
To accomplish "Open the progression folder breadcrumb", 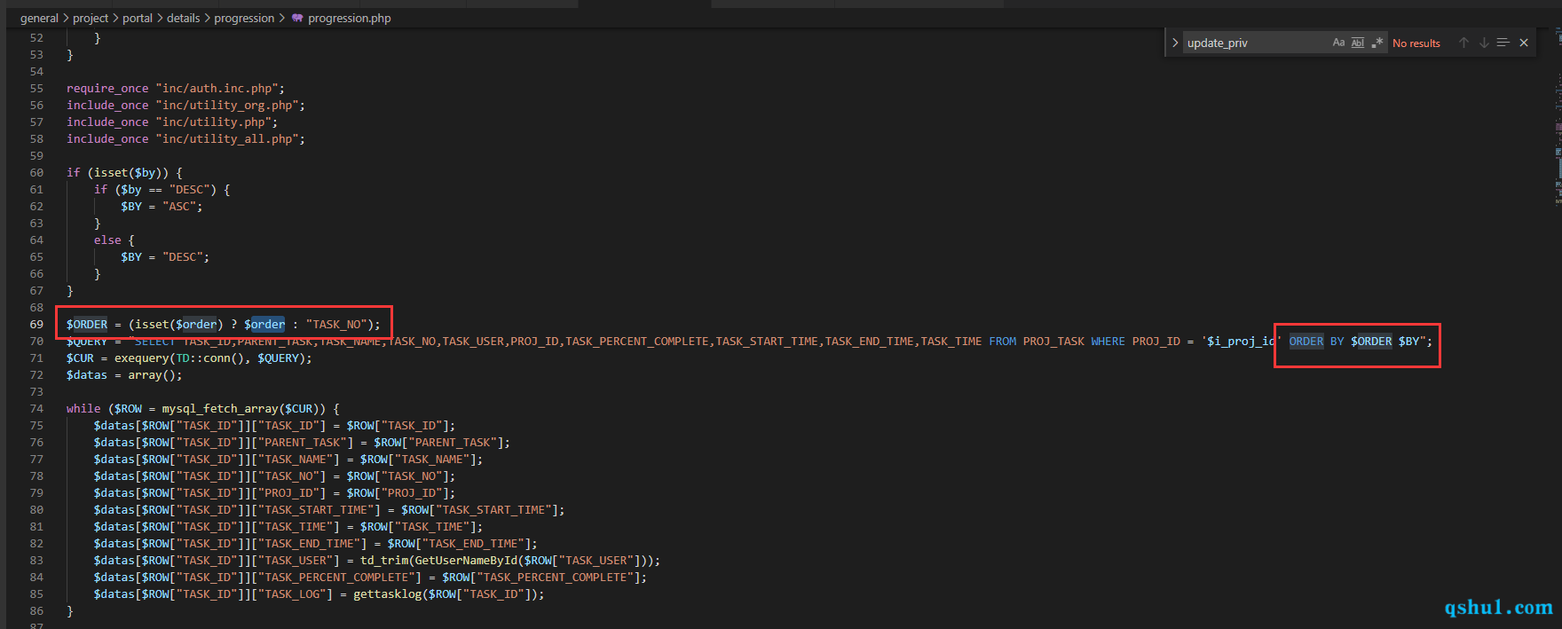I will click(244, 18).
